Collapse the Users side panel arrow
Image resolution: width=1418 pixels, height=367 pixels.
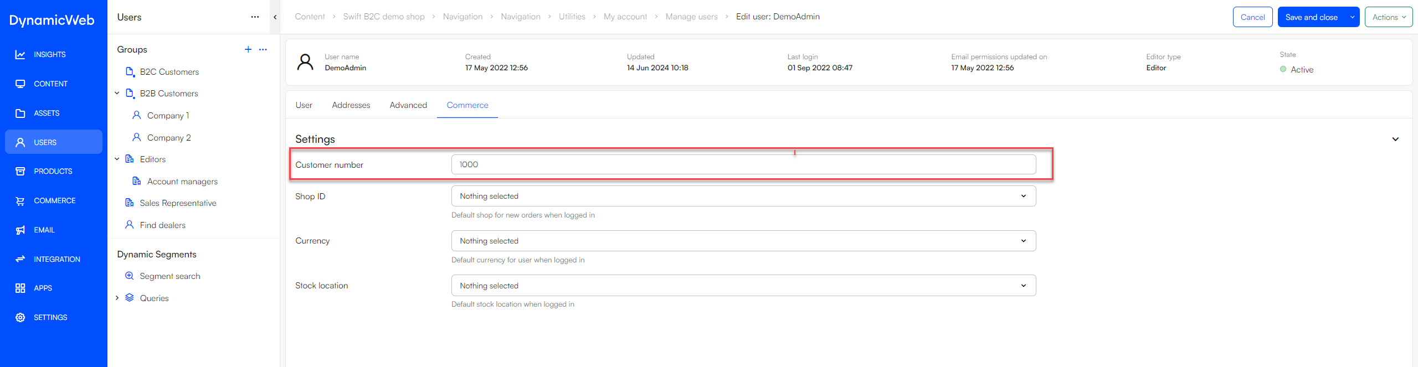275,17
